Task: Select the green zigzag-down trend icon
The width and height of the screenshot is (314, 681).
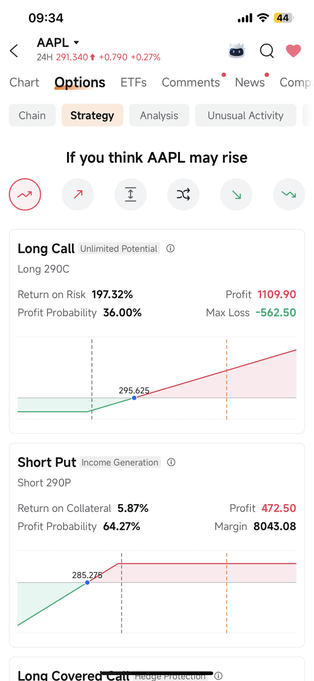Action: [289, 195]
